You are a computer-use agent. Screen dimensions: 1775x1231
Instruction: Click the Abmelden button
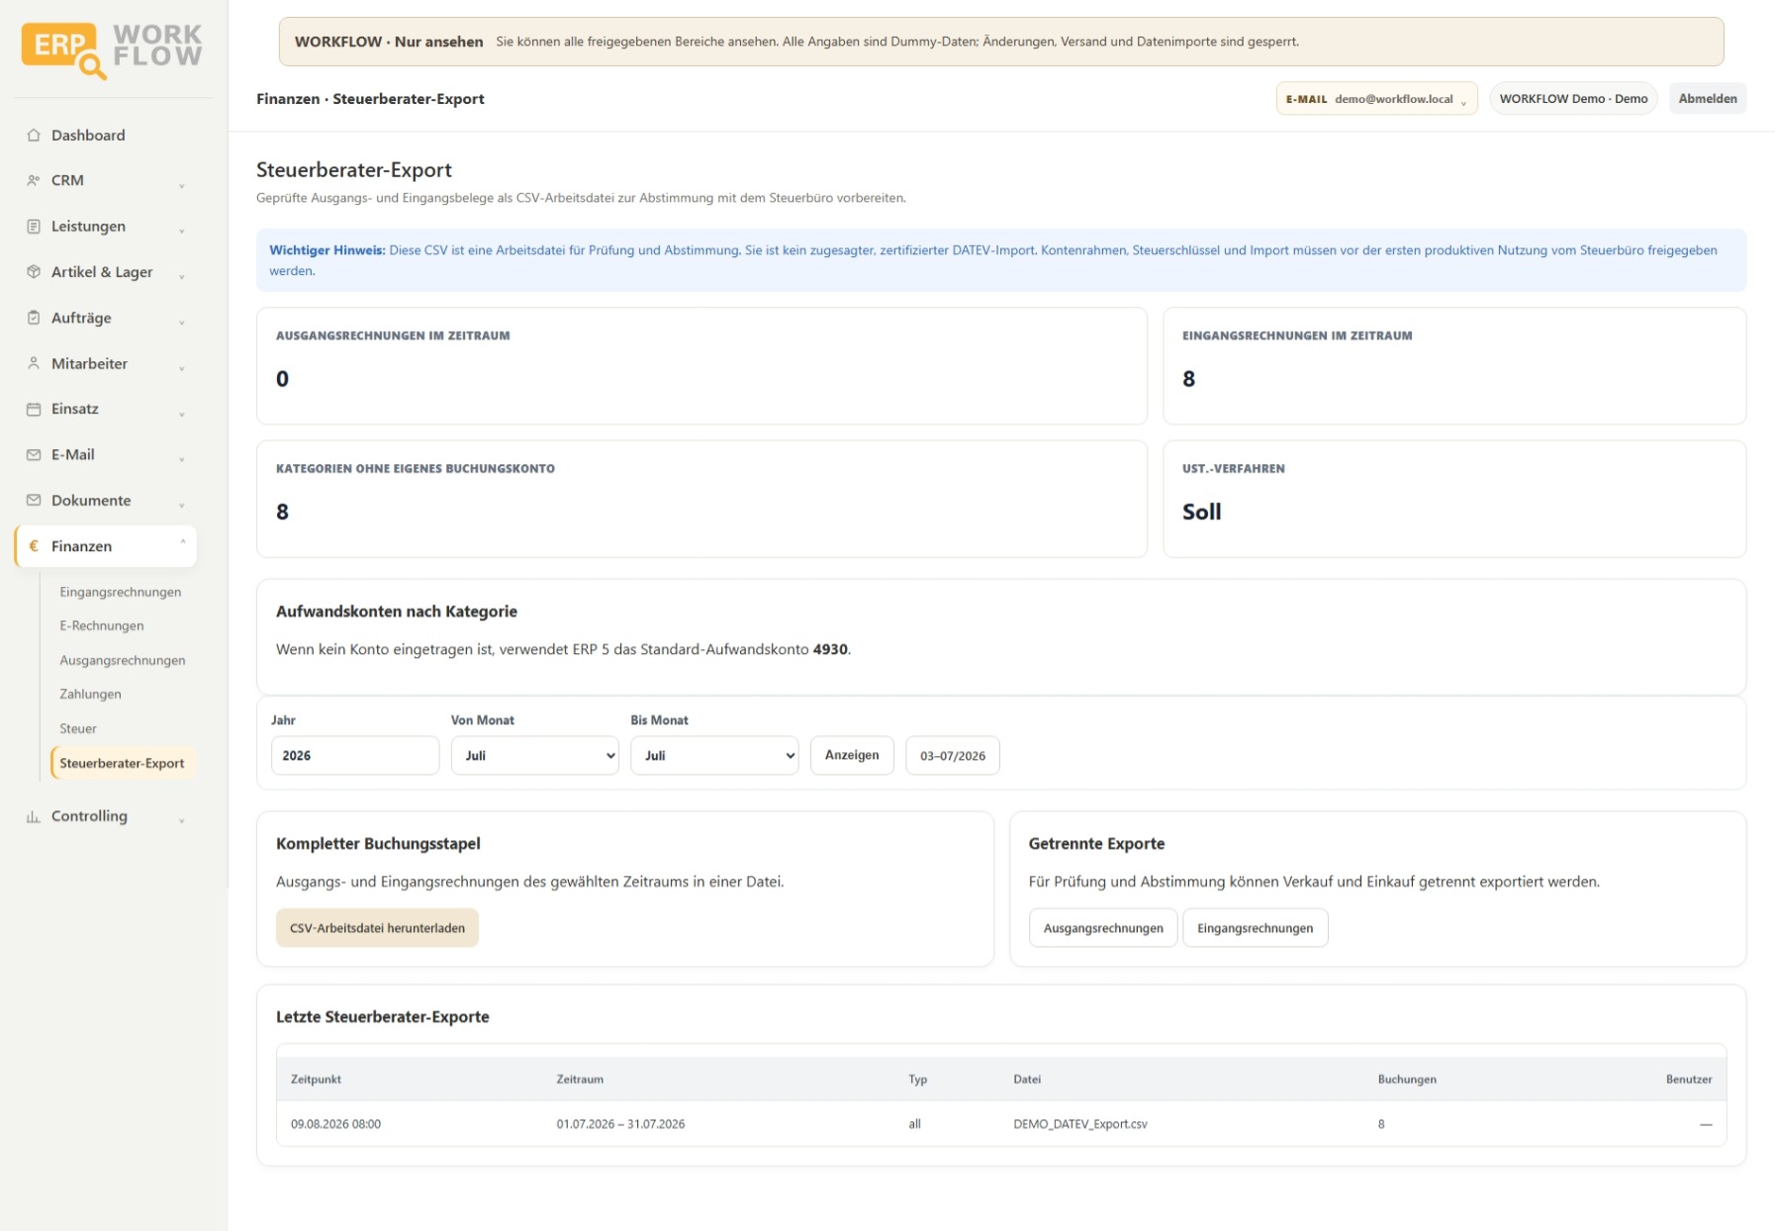point(1708,99)
